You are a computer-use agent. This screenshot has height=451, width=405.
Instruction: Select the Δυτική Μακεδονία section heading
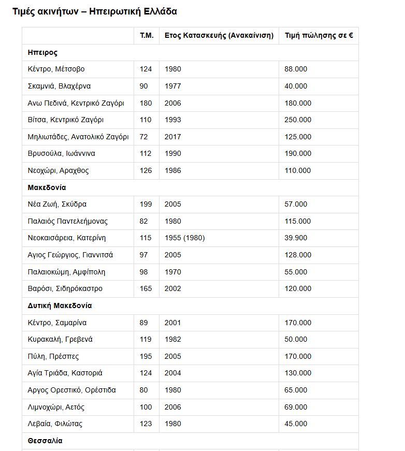coord(60,305)
